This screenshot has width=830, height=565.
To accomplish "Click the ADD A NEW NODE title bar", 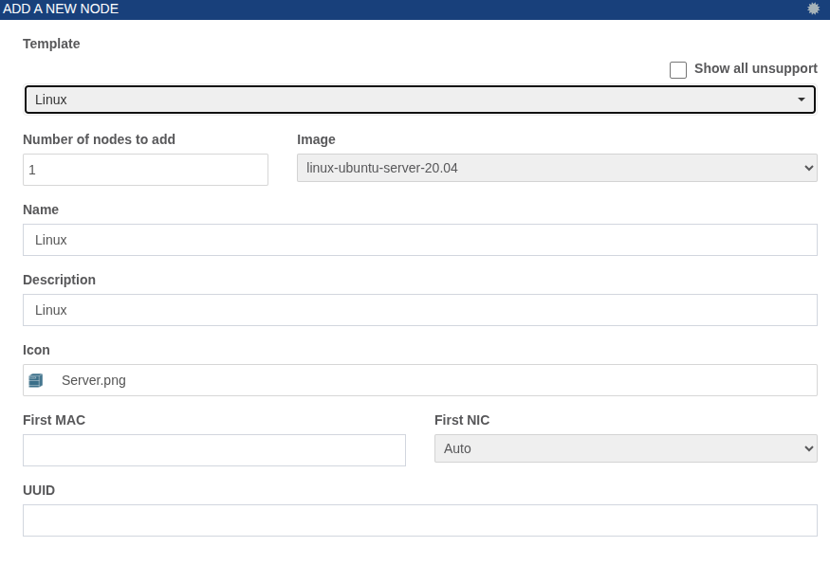I will (x=415, y=9).
